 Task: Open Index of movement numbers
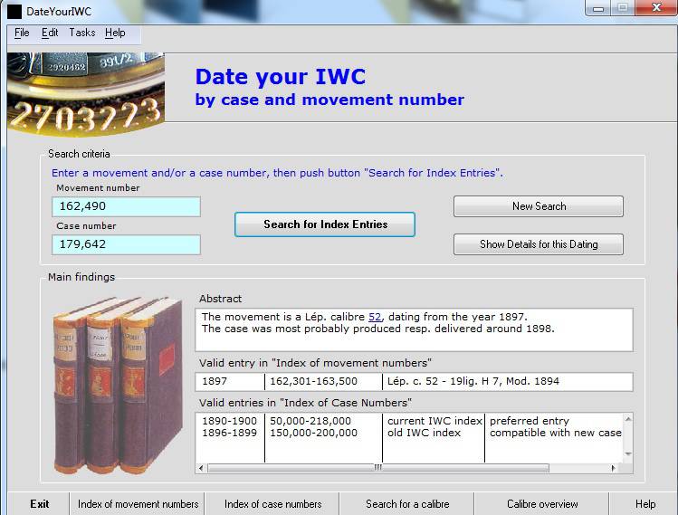[x=138, y=504]
